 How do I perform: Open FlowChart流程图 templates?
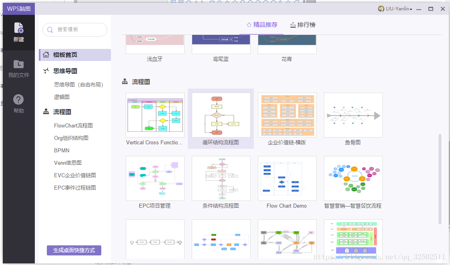click(x=74, y=125)
